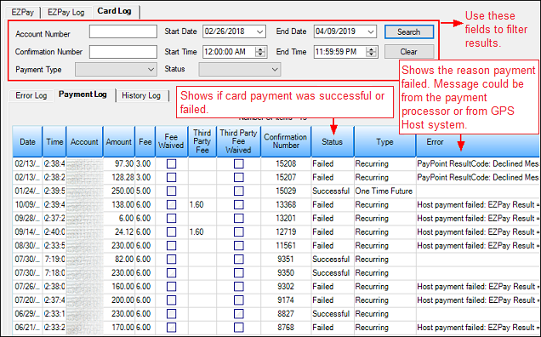This screenshot has width=541, height=337.
Task: Click the Recurring type for confirmation 9302
Action: pos(384,287)
